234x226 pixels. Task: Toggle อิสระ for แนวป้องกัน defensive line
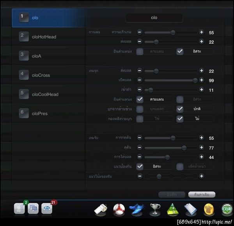click(x=140, y=167)
